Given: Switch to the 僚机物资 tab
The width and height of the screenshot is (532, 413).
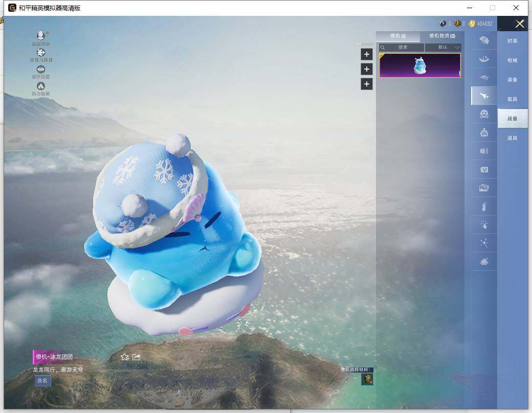Looking at the screenshot, I should tap(442, 36).
